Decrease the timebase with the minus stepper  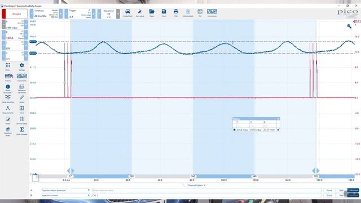pos(32,14)
